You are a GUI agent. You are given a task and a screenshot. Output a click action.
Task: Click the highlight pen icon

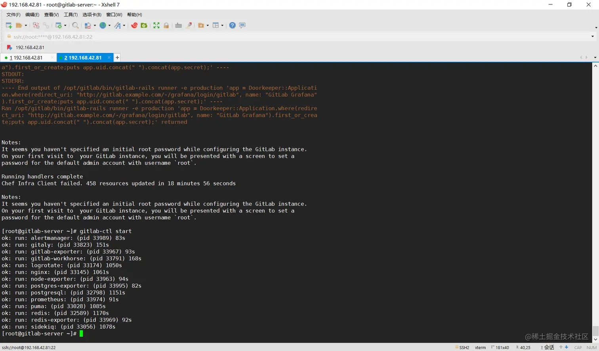tap(189, 25)
